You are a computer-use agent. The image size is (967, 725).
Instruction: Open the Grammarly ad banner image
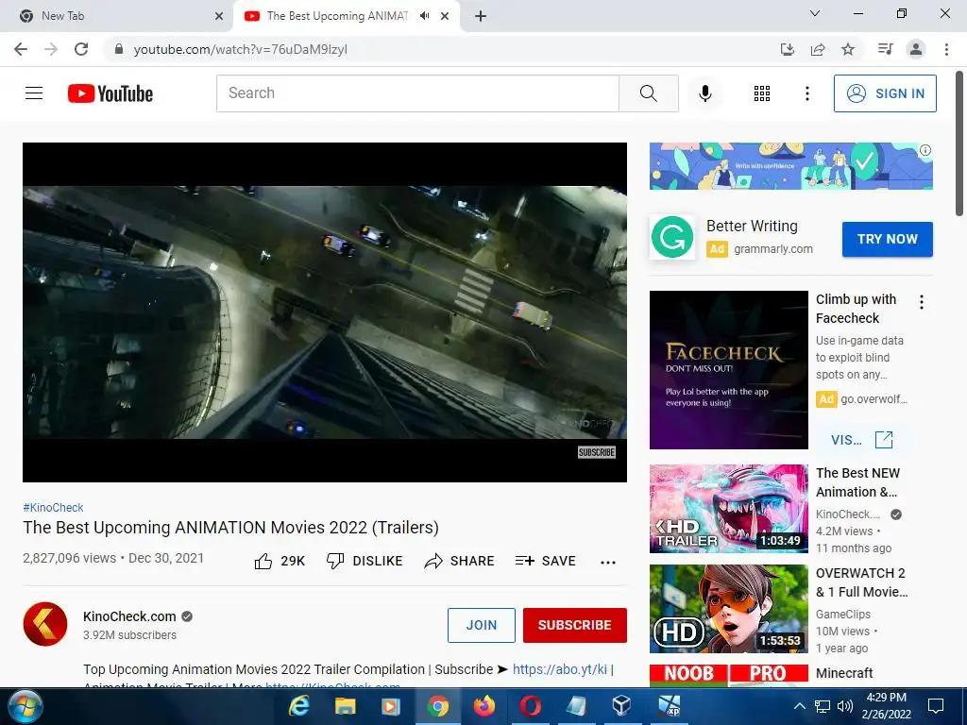790,166
